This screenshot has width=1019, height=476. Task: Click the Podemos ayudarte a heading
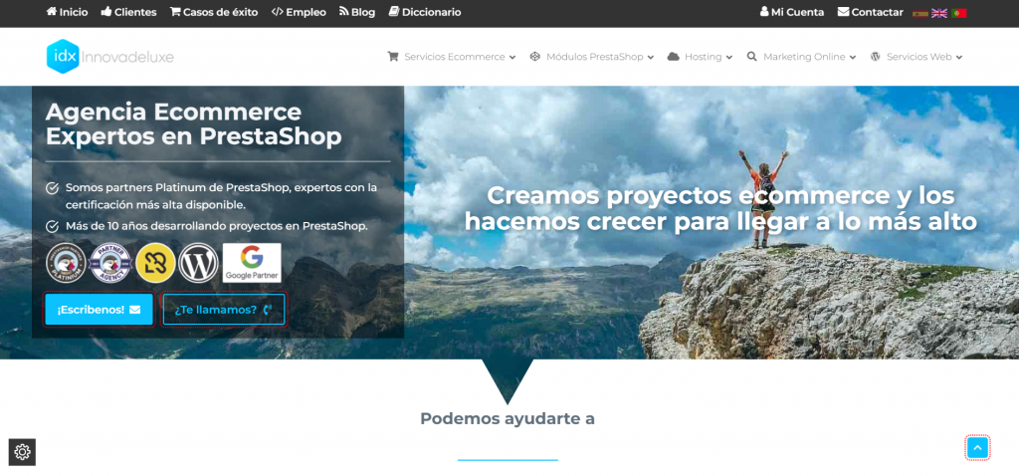click(x=508, y=418)
